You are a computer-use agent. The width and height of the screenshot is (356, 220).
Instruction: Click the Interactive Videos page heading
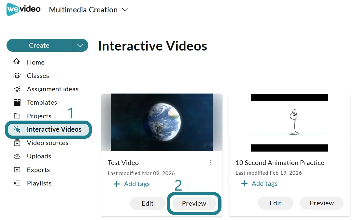[x=152, y=46]
